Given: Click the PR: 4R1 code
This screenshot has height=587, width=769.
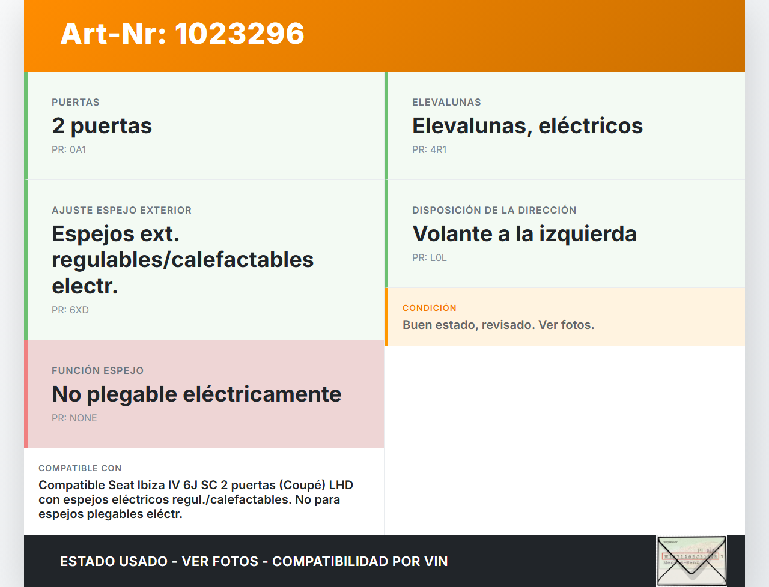Looking at the screenshot, I should click(x=429, y=150).
